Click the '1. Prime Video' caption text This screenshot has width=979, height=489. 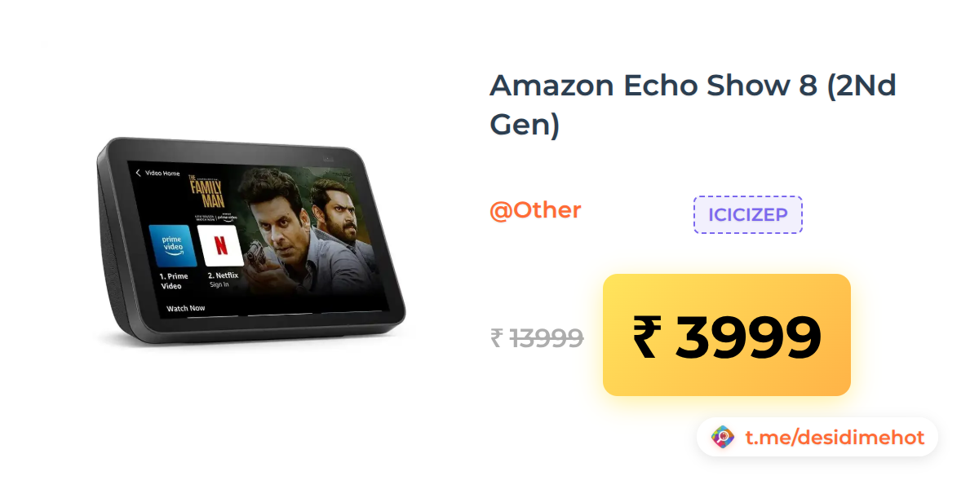click(x=174, y=281)
